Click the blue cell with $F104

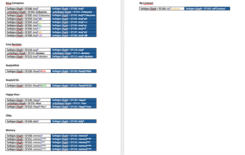pyautogui.click(x=73, y=22)
